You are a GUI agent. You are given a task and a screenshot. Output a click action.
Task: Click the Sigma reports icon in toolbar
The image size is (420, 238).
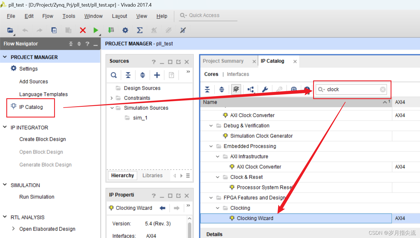140,30
